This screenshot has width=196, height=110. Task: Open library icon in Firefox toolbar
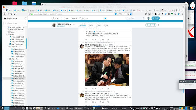point(146,14)
